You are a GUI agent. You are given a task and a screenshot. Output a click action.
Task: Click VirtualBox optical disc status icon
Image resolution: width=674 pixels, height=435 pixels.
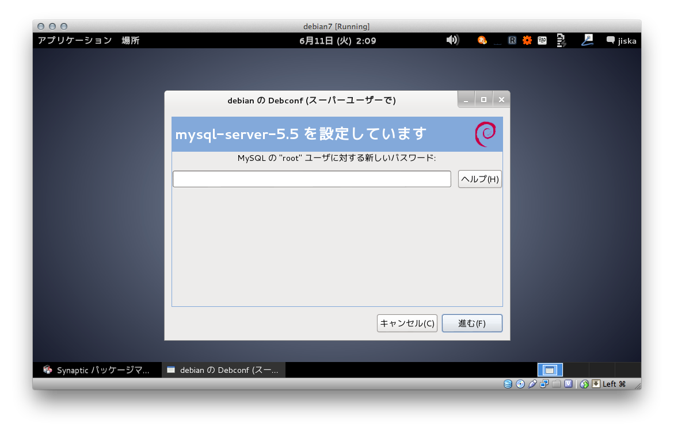tap(520, 384)
